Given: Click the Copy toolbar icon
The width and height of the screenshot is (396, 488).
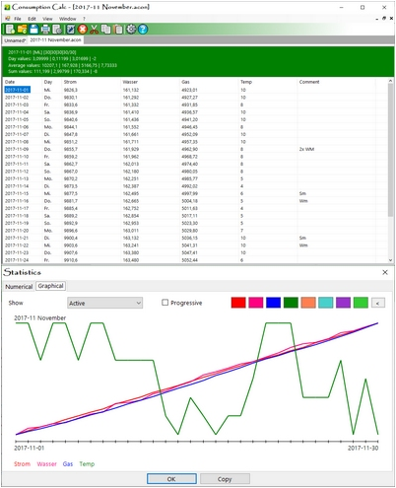Looking at the screenshot, I should 106,30.
